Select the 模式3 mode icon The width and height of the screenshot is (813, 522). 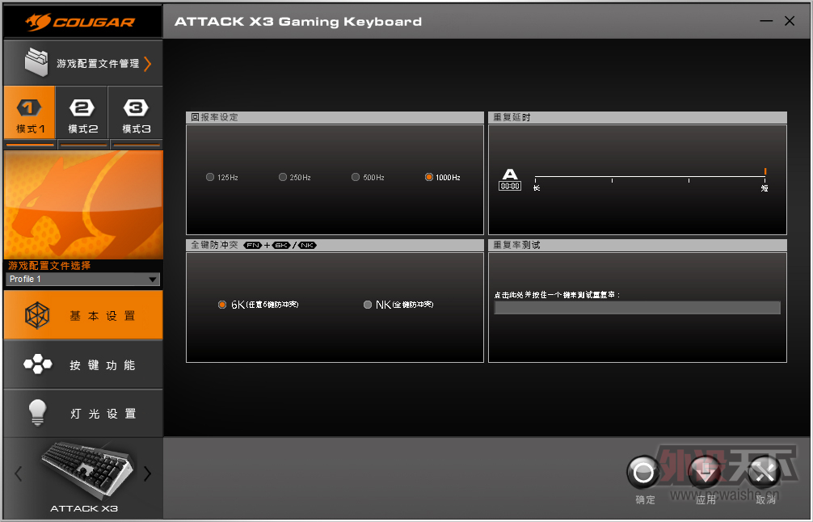(x=136, y=108)
